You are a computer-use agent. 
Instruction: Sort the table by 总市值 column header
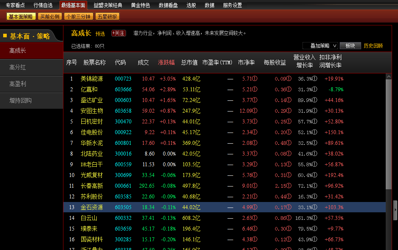click(x=189, y=63)
